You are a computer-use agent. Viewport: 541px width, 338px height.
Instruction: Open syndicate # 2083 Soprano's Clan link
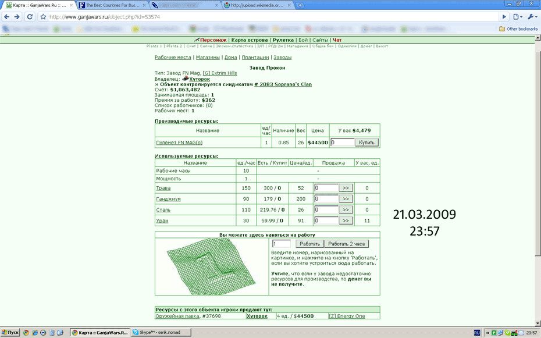283,84
